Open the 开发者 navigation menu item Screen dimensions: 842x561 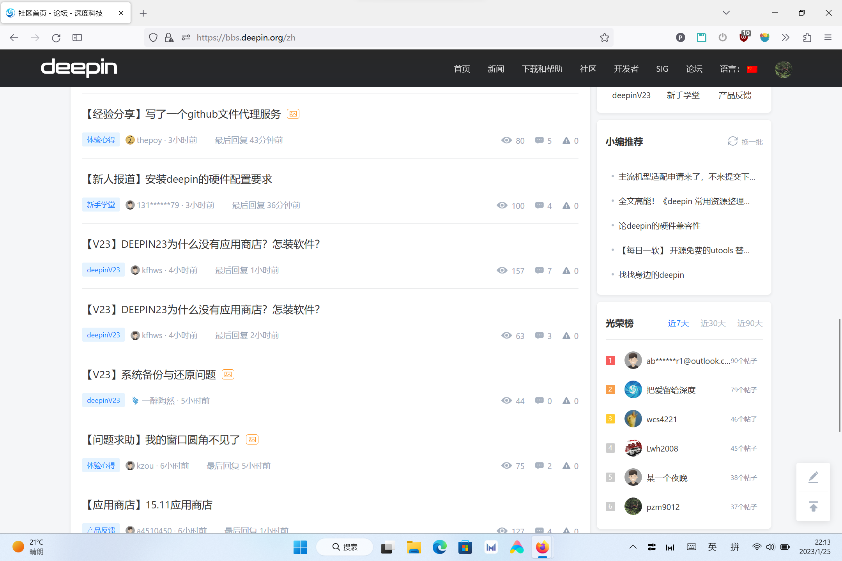point(626,69)
